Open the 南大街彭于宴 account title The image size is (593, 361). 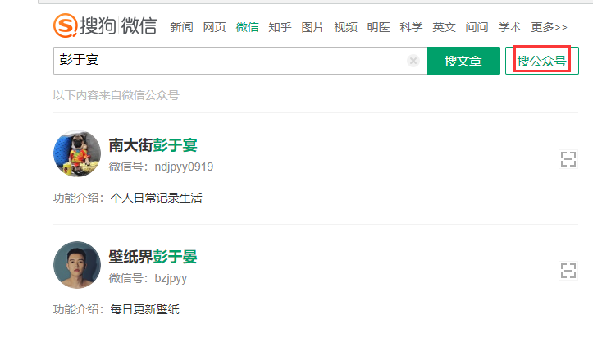(153, 145)
